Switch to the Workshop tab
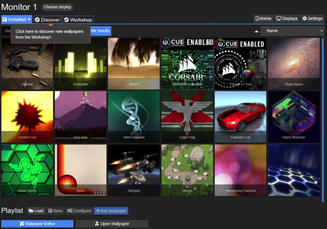327x229 pixels. (x=78, y=20)
